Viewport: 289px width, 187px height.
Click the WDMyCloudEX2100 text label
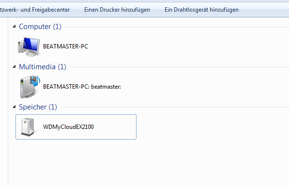(x=68, y=127)
